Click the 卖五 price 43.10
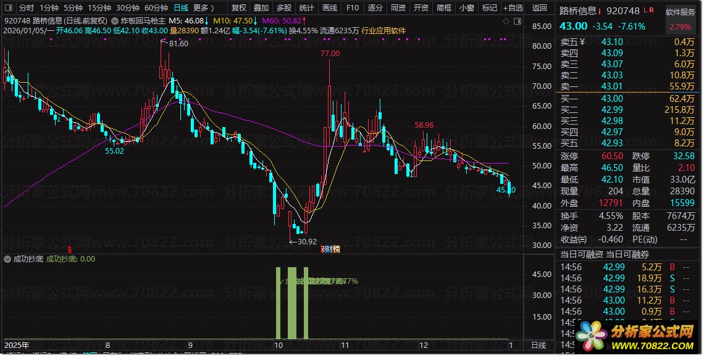704x356 pixels. [612, 42]
